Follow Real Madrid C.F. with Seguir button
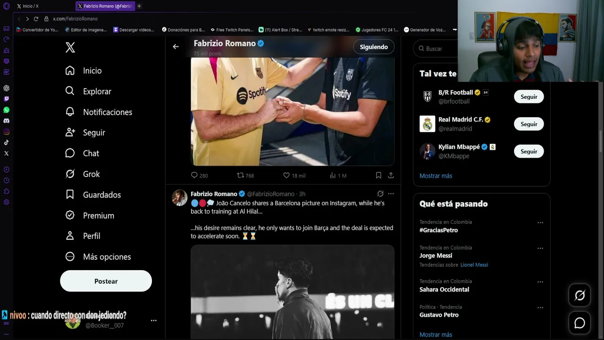The width and height of the screenshot is (604, 340). [x=528, y=124]
